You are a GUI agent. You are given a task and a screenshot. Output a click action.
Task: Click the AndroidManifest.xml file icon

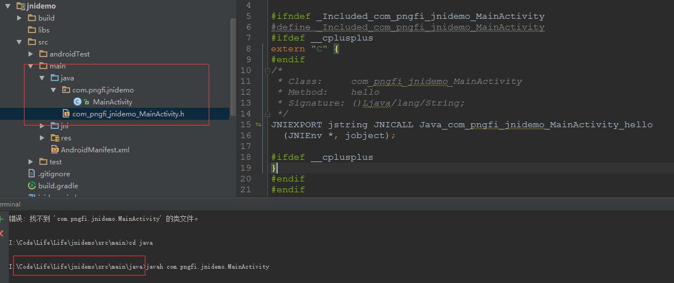tap(55, 150)
